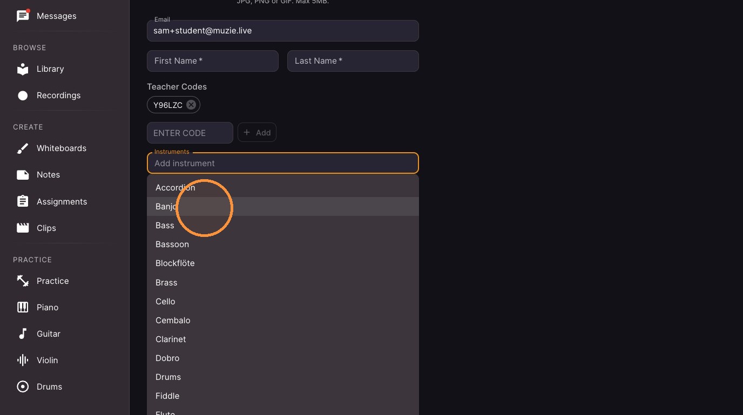Click the Last Name field
This screenshot has height=415, width=743.
(353, 61)
